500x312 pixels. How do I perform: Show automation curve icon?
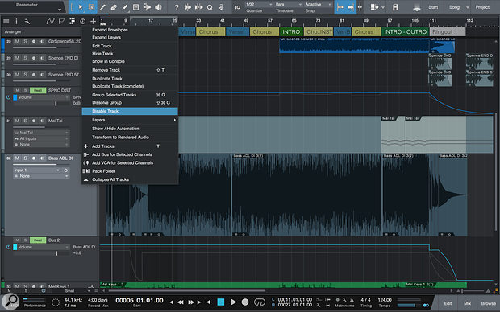[50, 21]
